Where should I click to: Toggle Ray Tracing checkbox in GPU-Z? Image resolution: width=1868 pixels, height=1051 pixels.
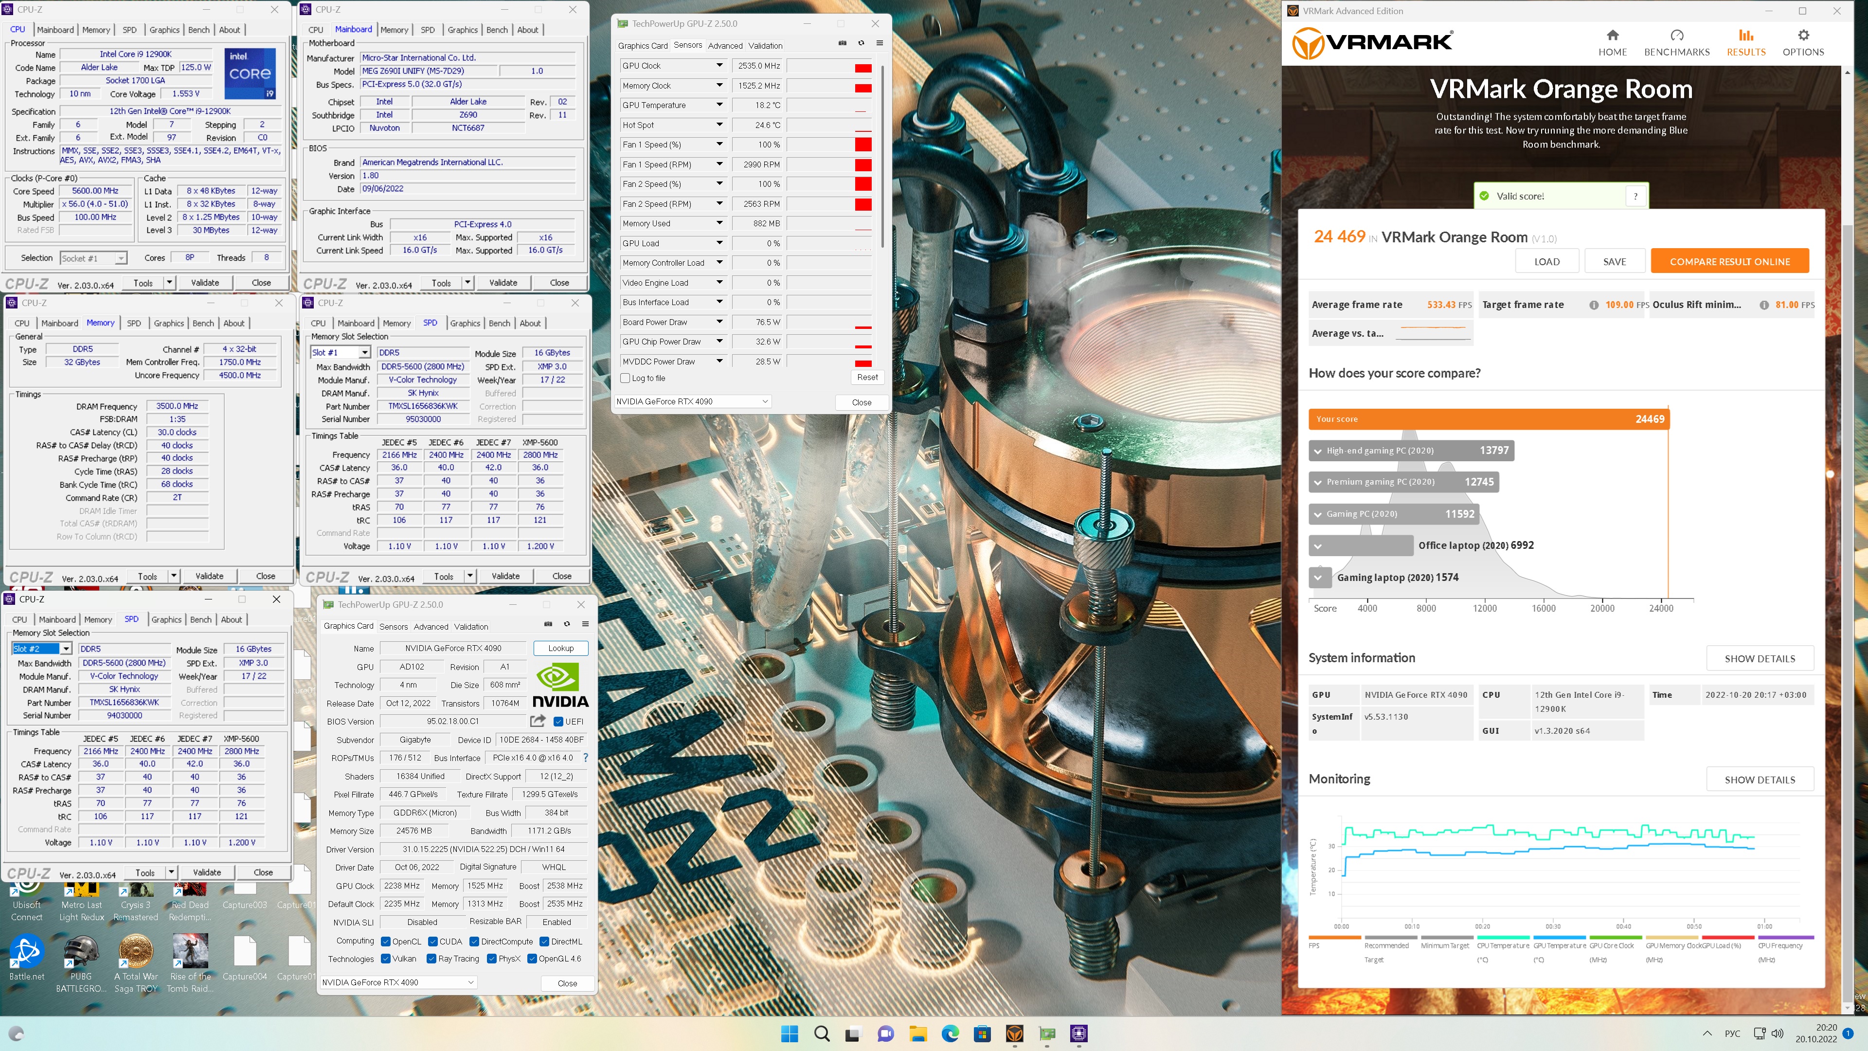tap(431, 958)
